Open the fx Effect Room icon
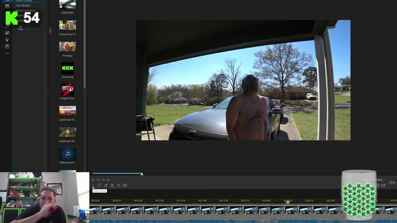Screen dimensions: 397x223 pyautogui.click(x=7, y=26)
